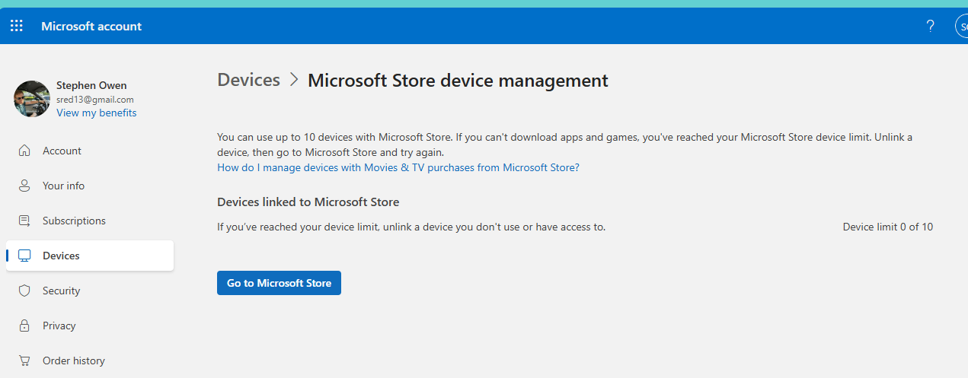Image resolution: width=968 pixels, height=378 pixels.
Task: Click the Go to Microsoft Store button
Action: 279,283
